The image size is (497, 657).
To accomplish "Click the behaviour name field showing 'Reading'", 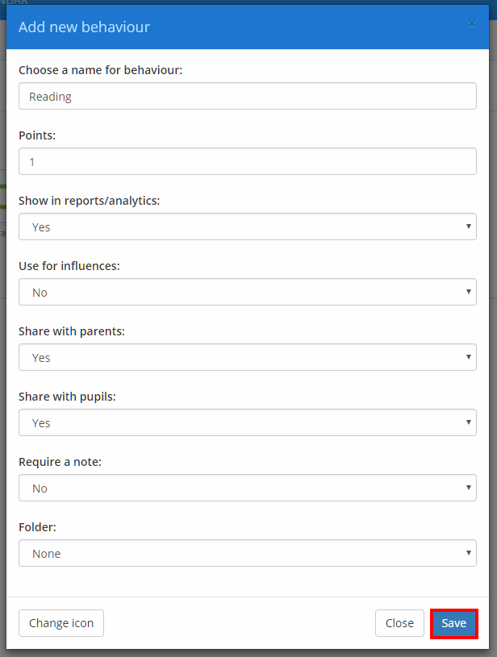I will point(247,96).
